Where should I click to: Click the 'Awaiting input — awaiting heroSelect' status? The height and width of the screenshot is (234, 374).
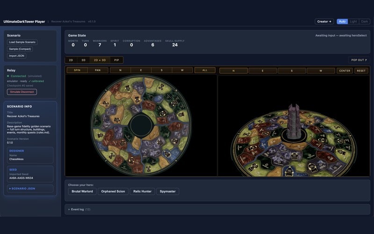pos(341,36)
